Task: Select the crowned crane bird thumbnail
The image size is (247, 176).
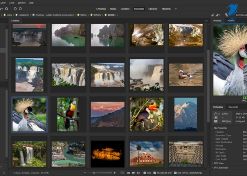Action: 29,114
